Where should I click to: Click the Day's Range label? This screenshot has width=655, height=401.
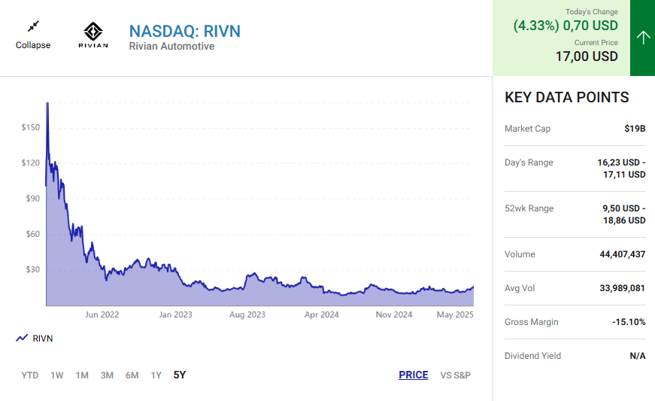(x=529, y=163)
